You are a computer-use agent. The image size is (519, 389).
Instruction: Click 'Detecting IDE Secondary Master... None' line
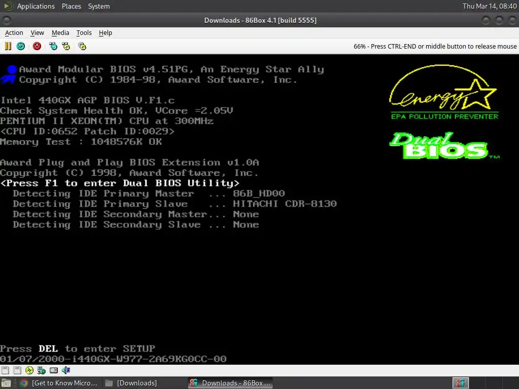(136, 214)
